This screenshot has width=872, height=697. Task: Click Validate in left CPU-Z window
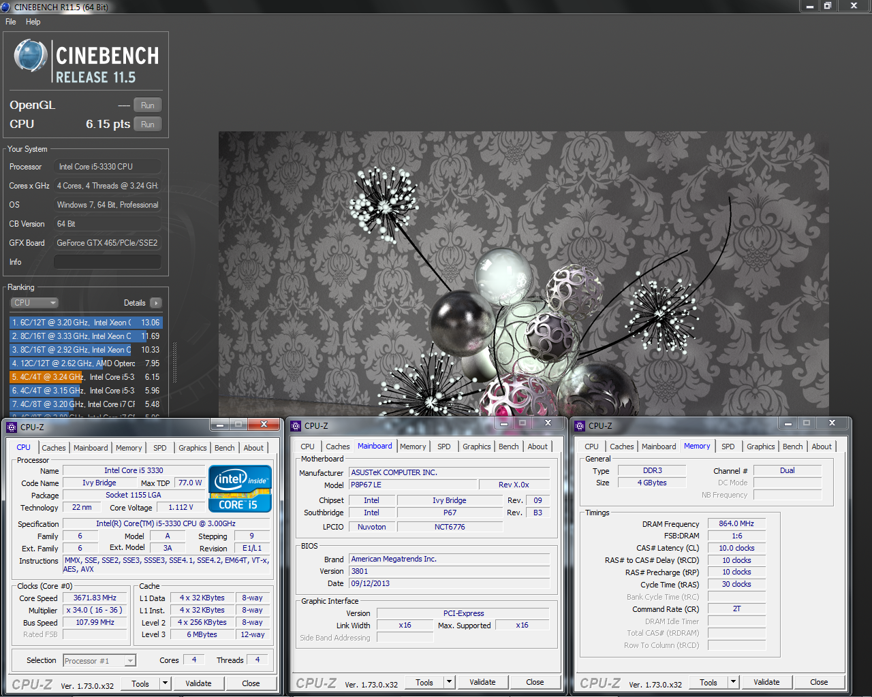[198, 684]
